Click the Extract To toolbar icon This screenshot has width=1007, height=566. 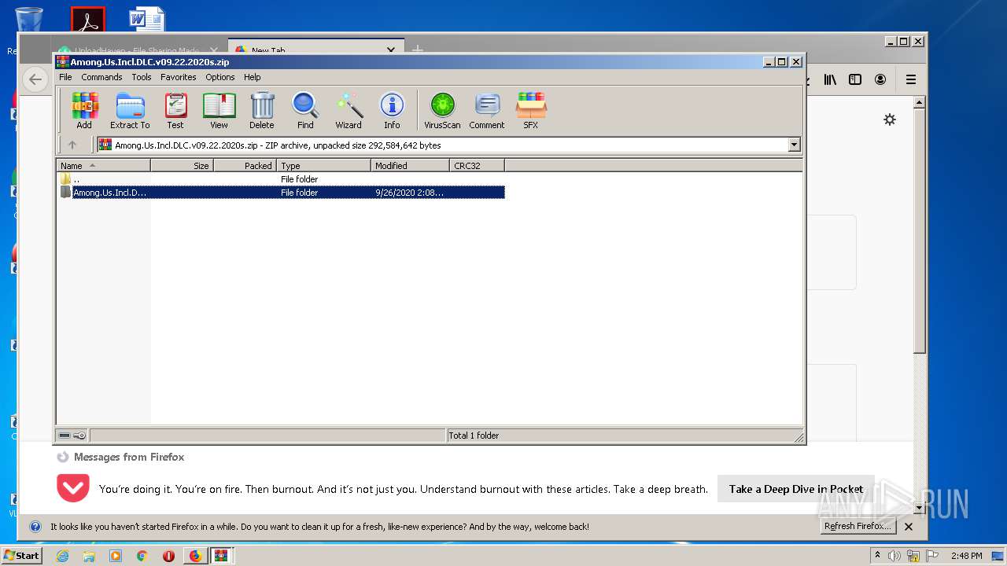(130, 110)
